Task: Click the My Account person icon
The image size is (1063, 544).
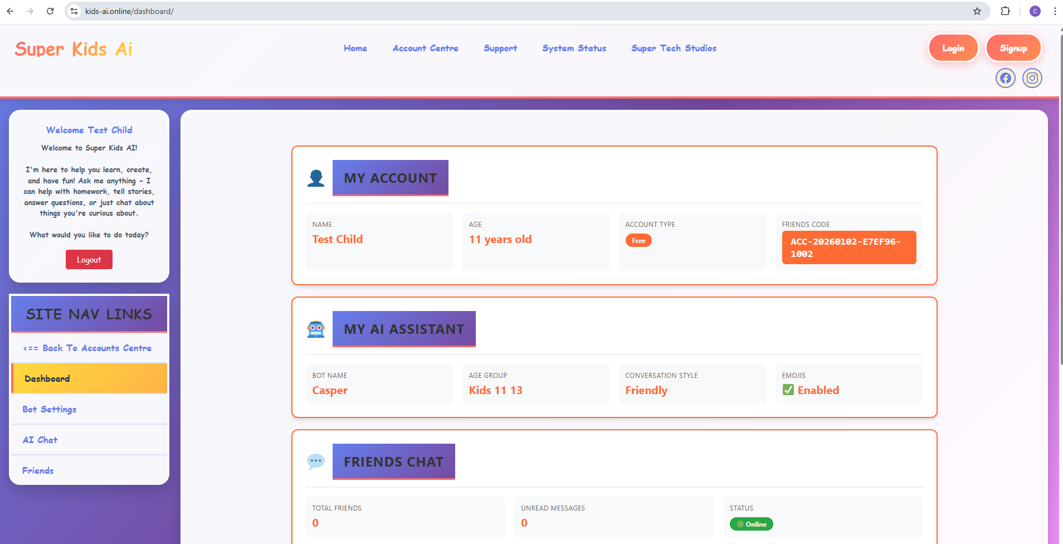Action: tap(316, 178)
